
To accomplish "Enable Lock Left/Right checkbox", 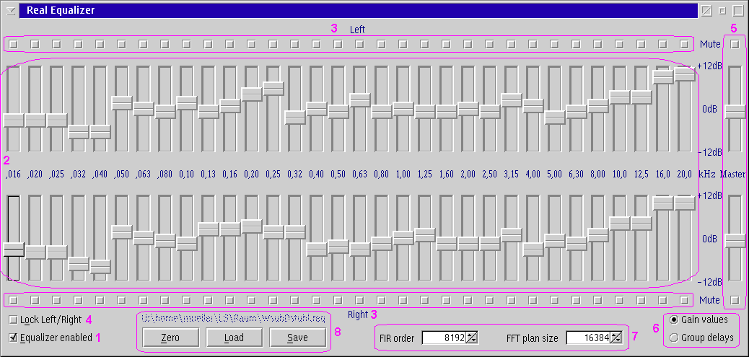I will [x=14, y=319].
